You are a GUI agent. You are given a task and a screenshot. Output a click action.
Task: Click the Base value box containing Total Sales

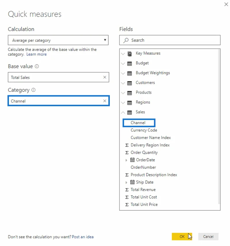pyautogui.click(x=58, y=77)
